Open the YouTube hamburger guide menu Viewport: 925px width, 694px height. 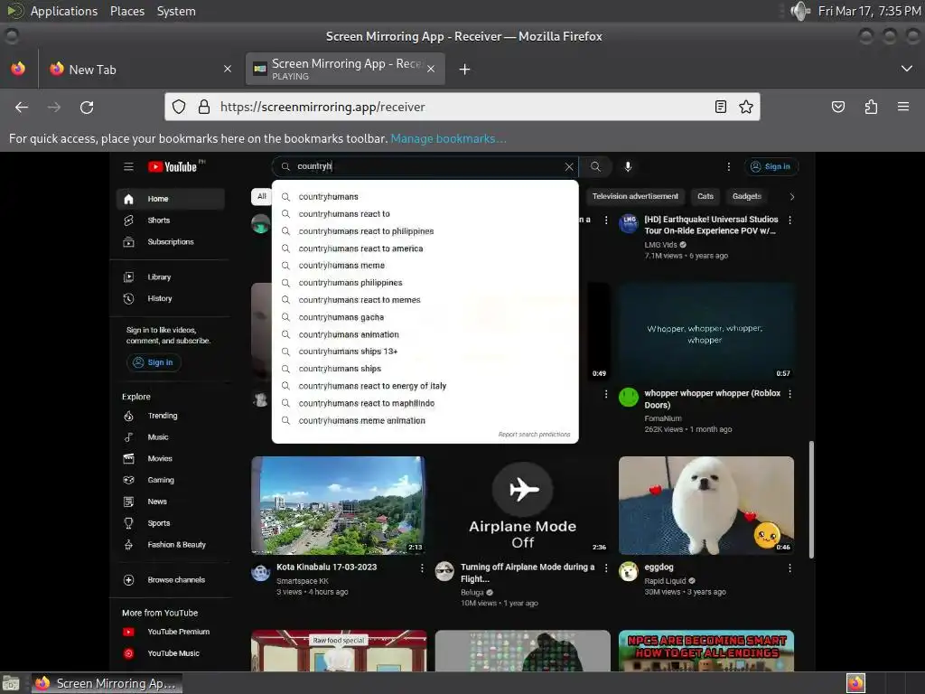tap(128, 167)
